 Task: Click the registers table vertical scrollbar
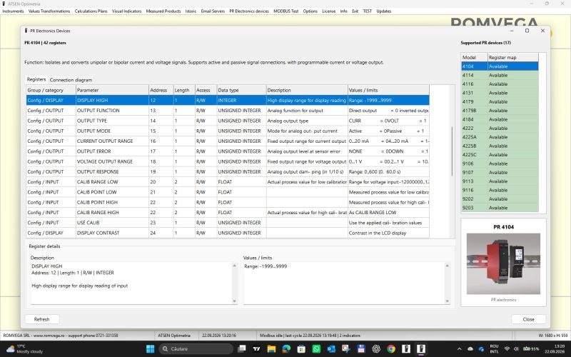click(453, 151)
